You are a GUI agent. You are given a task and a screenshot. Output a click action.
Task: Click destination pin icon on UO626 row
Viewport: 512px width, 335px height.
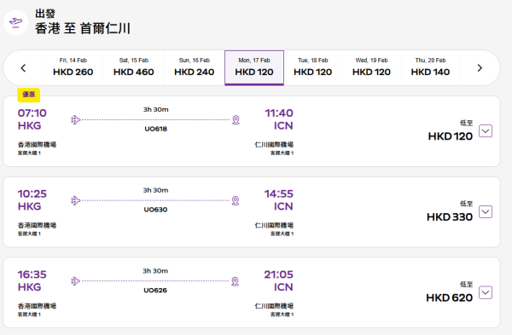[x=236, y=281]
